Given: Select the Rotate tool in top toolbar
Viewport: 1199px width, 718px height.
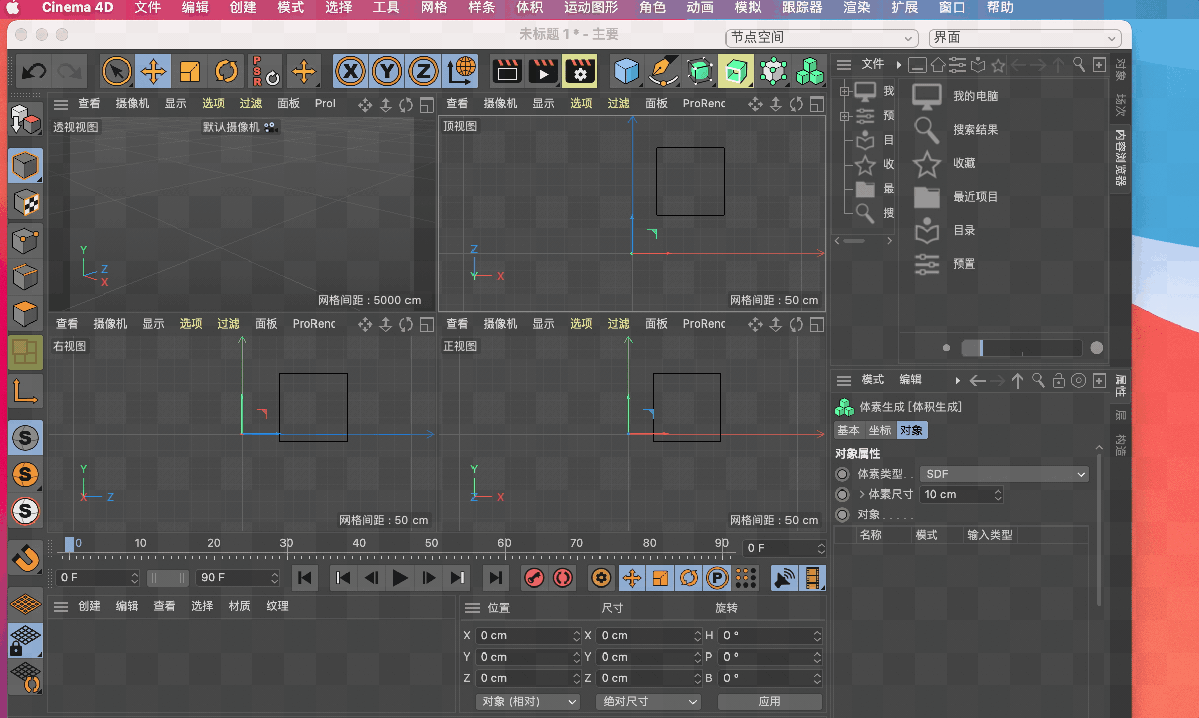Looking at the screenshot, I should [227, 72].
